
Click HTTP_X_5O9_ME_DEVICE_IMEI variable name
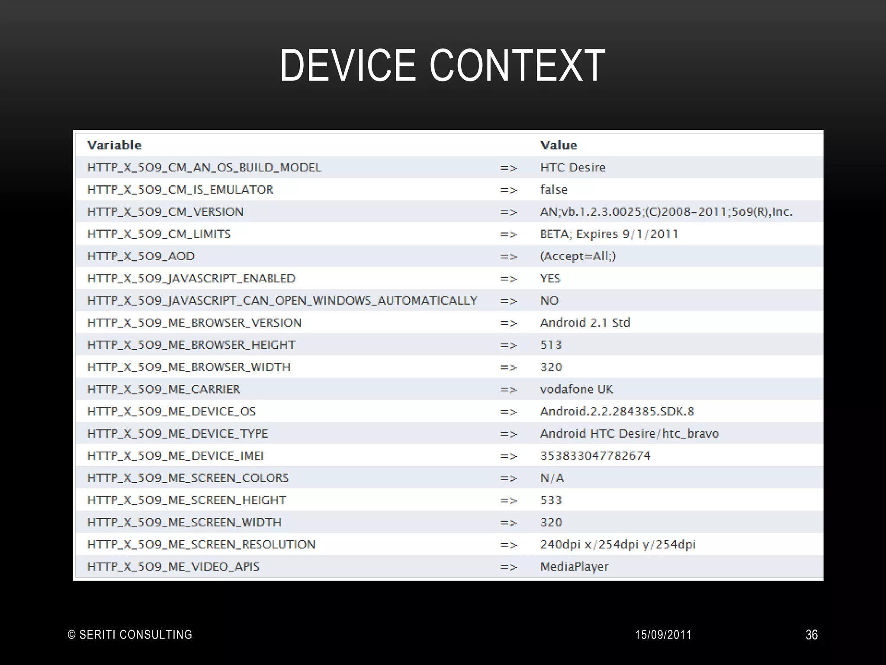click(x=175, y=456)
